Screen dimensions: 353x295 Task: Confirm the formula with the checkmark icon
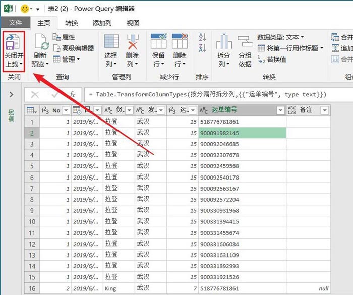pyautogui.click(x=54, y=95)
